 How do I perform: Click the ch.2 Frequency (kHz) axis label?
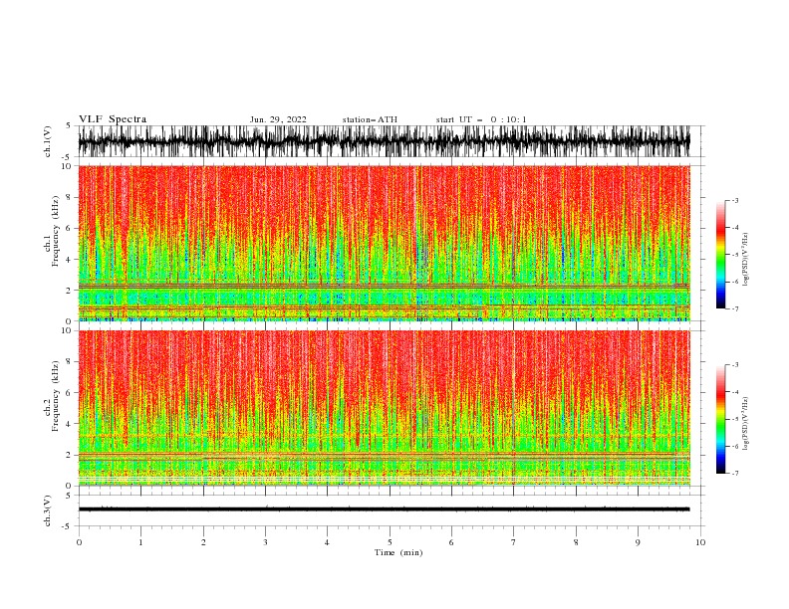[51, 396]
